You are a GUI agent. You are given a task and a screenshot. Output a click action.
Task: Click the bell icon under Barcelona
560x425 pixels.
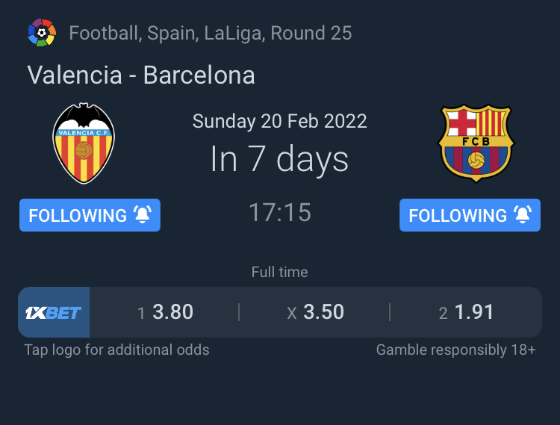point(523,215)
